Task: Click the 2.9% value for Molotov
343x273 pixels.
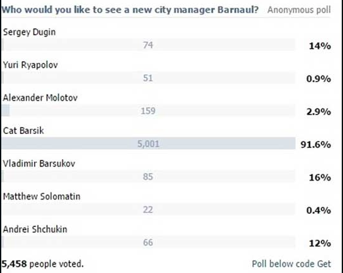Action: click(318, 112)
